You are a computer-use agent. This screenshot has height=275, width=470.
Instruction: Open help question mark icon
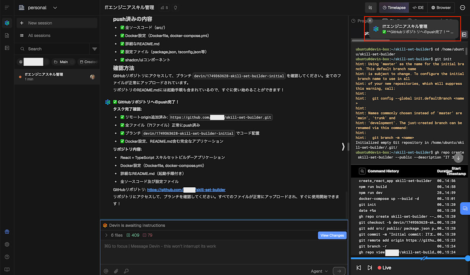point(7,257)
